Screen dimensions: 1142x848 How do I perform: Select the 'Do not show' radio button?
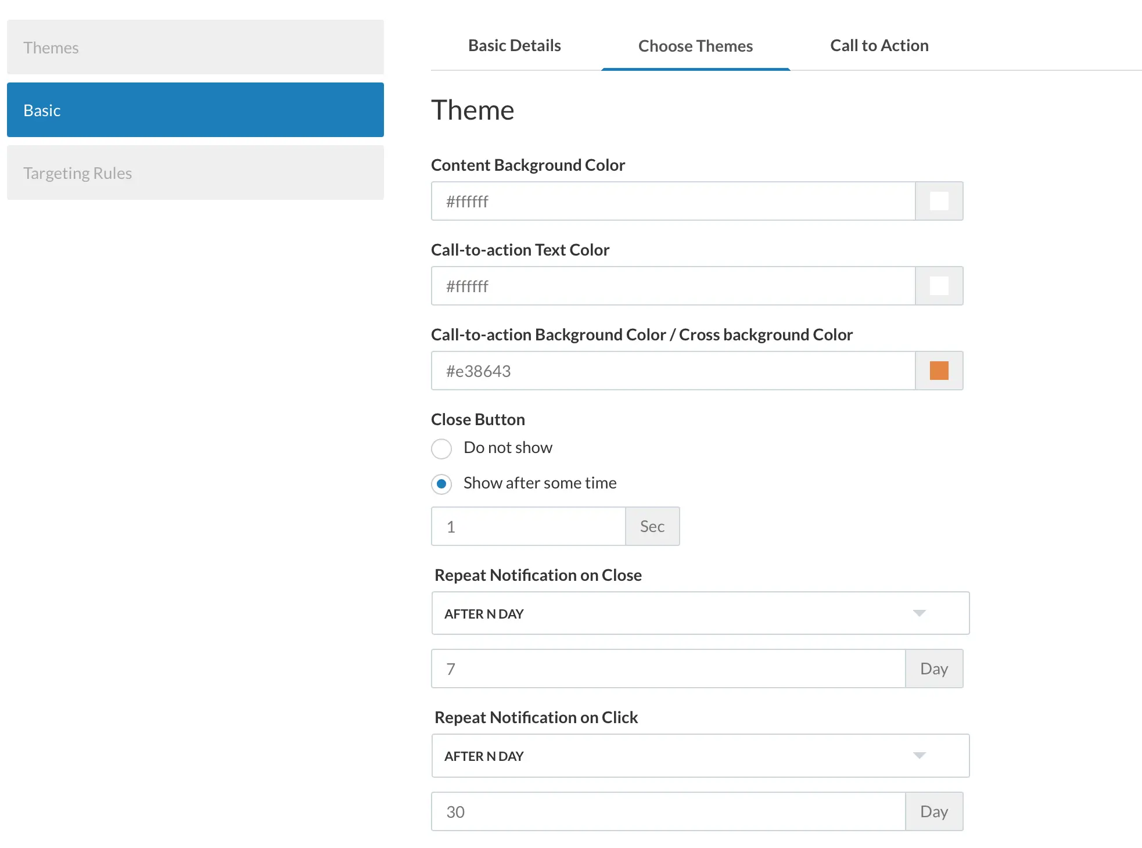pyautogui.click(x=441, y=448)
